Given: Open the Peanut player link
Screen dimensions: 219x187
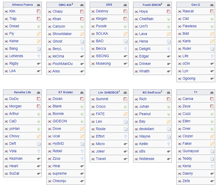Looking at the screenshot, I should coord(145,114).
